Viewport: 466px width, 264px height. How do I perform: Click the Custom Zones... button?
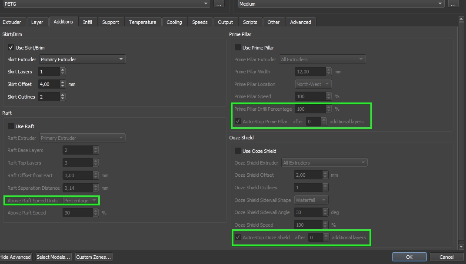click(93, 257)
